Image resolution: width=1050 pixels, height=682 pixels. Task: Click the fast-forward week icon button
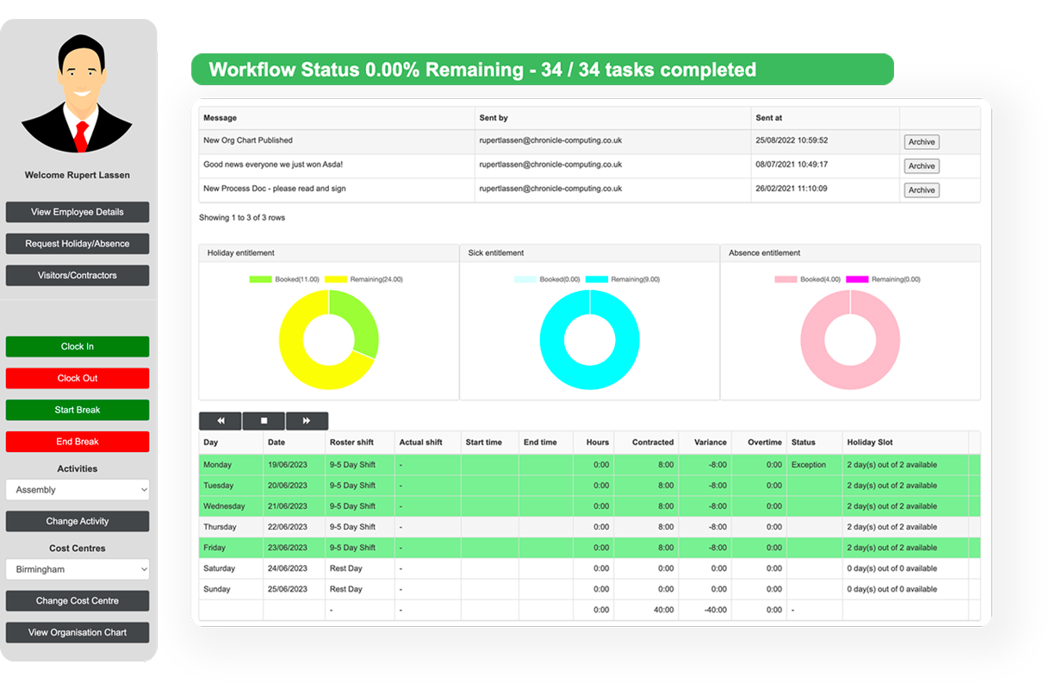(307, 421)
